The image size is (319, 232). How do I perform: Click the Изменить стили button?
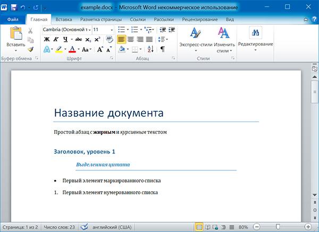224,40
